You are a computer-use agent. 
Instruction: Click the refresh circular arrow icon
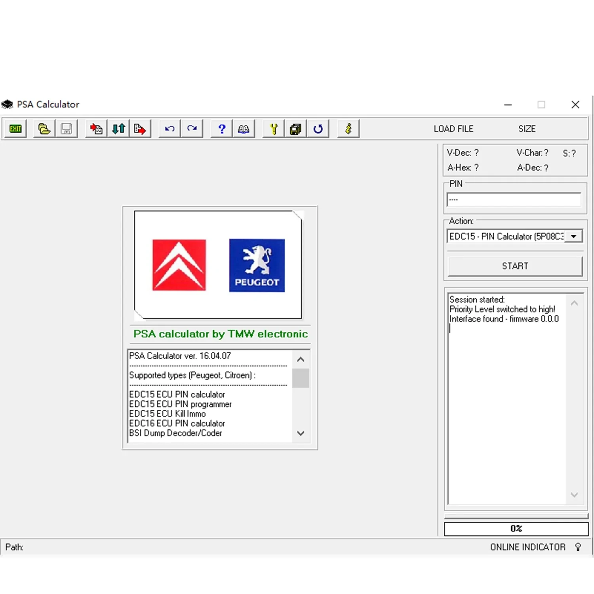coord(318,128)
